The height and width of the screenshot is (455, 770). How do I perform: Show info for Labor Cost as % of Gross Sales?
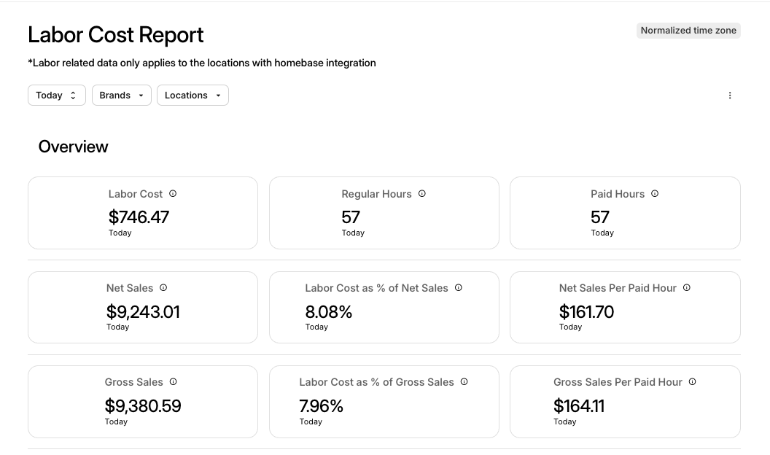464,382
